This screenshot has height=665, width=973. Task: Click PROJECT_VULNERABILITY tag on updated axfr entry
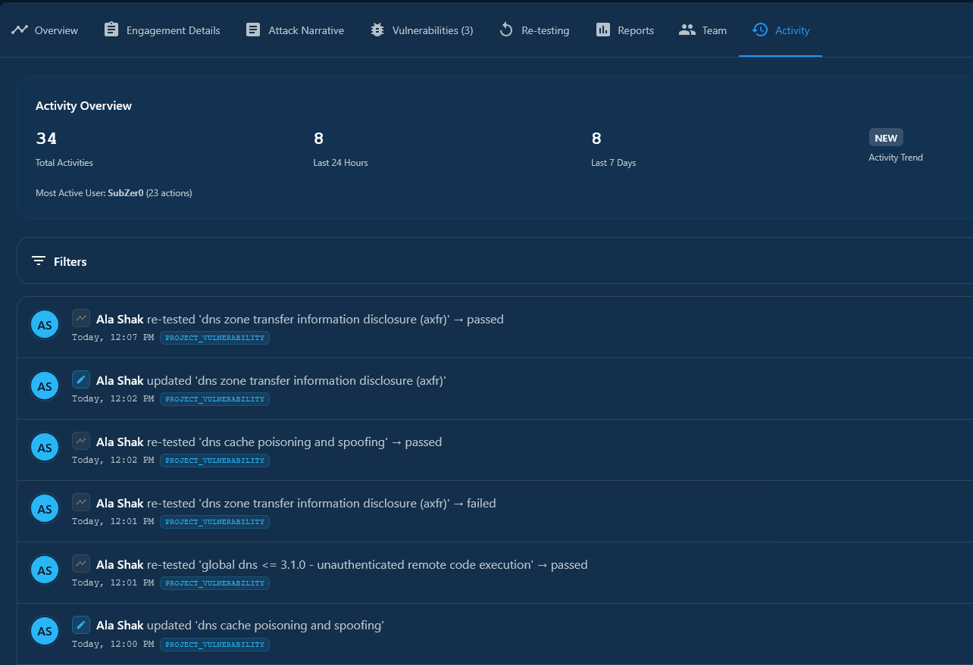pos(214,399)
